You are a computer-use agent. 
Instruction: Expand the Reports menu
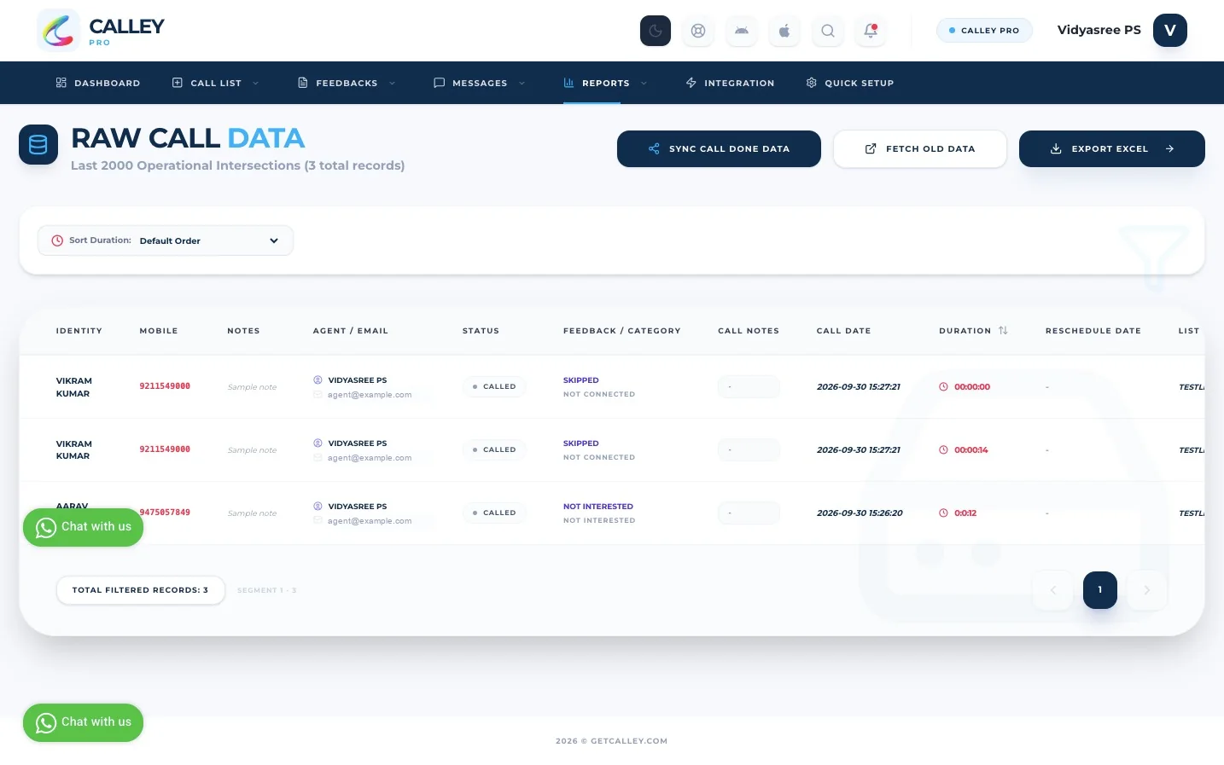click(605, 83)
